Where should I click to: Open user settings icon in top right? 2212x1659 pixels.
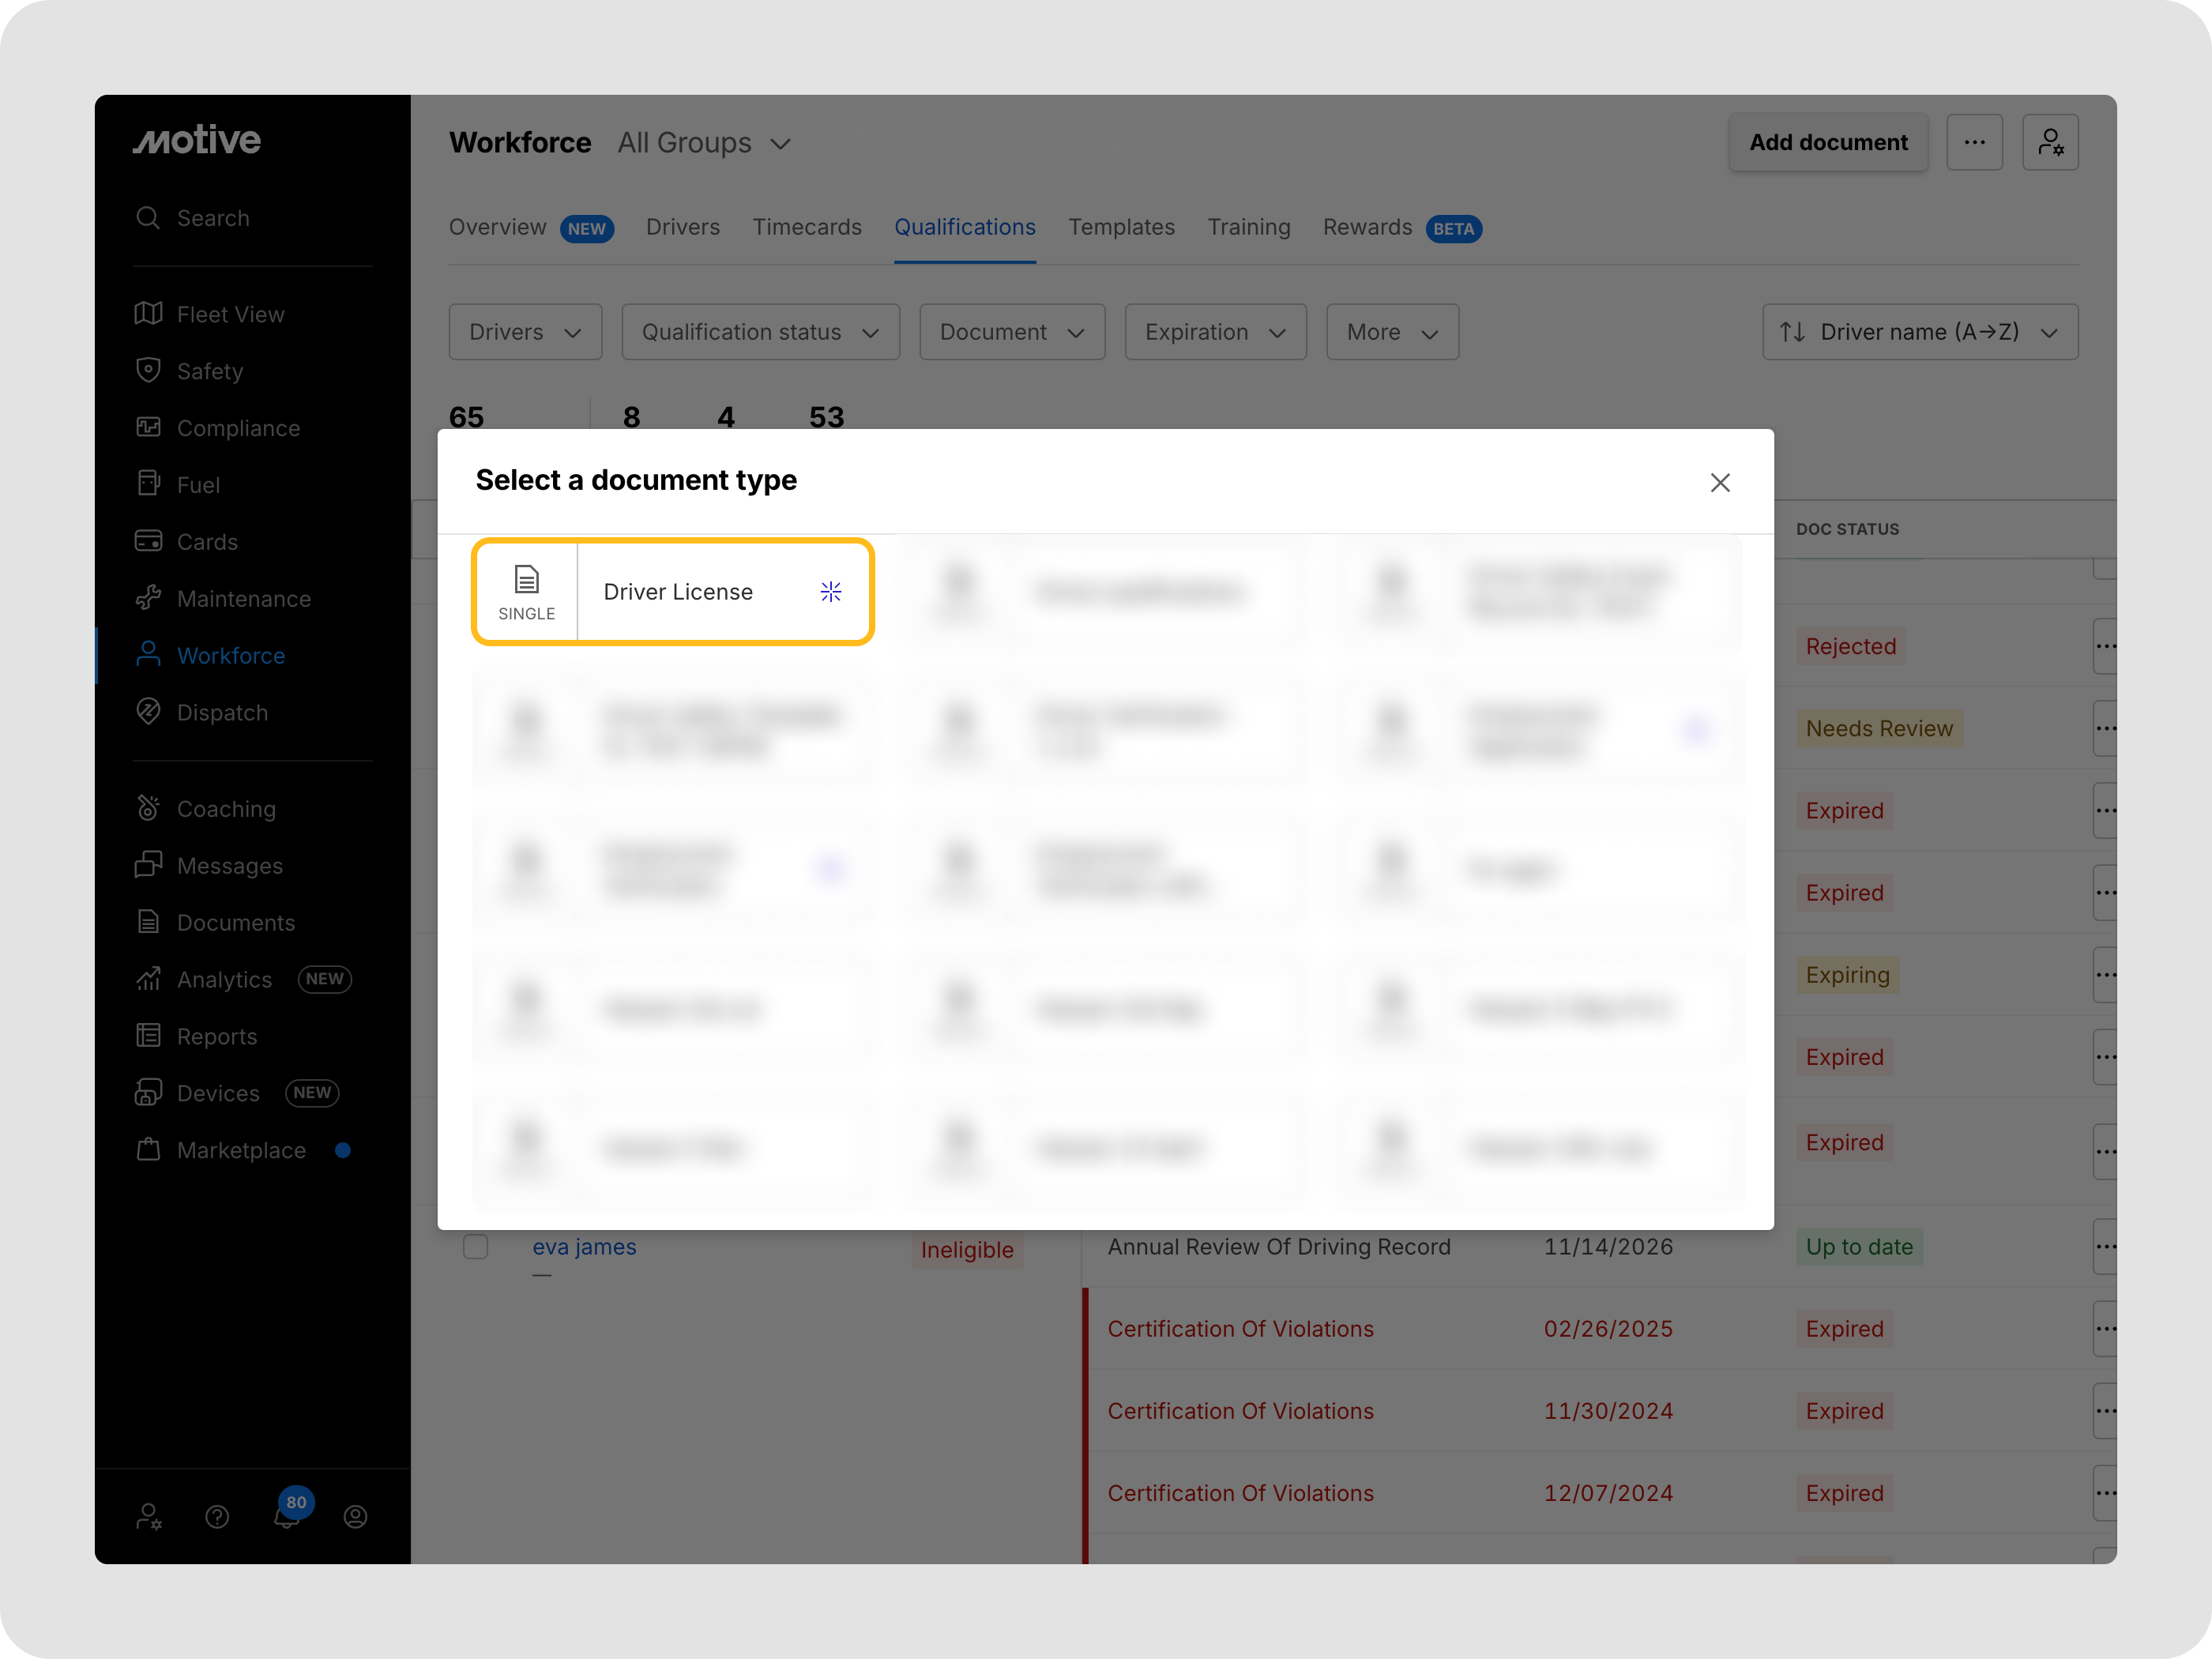[x=2049, y=143]
